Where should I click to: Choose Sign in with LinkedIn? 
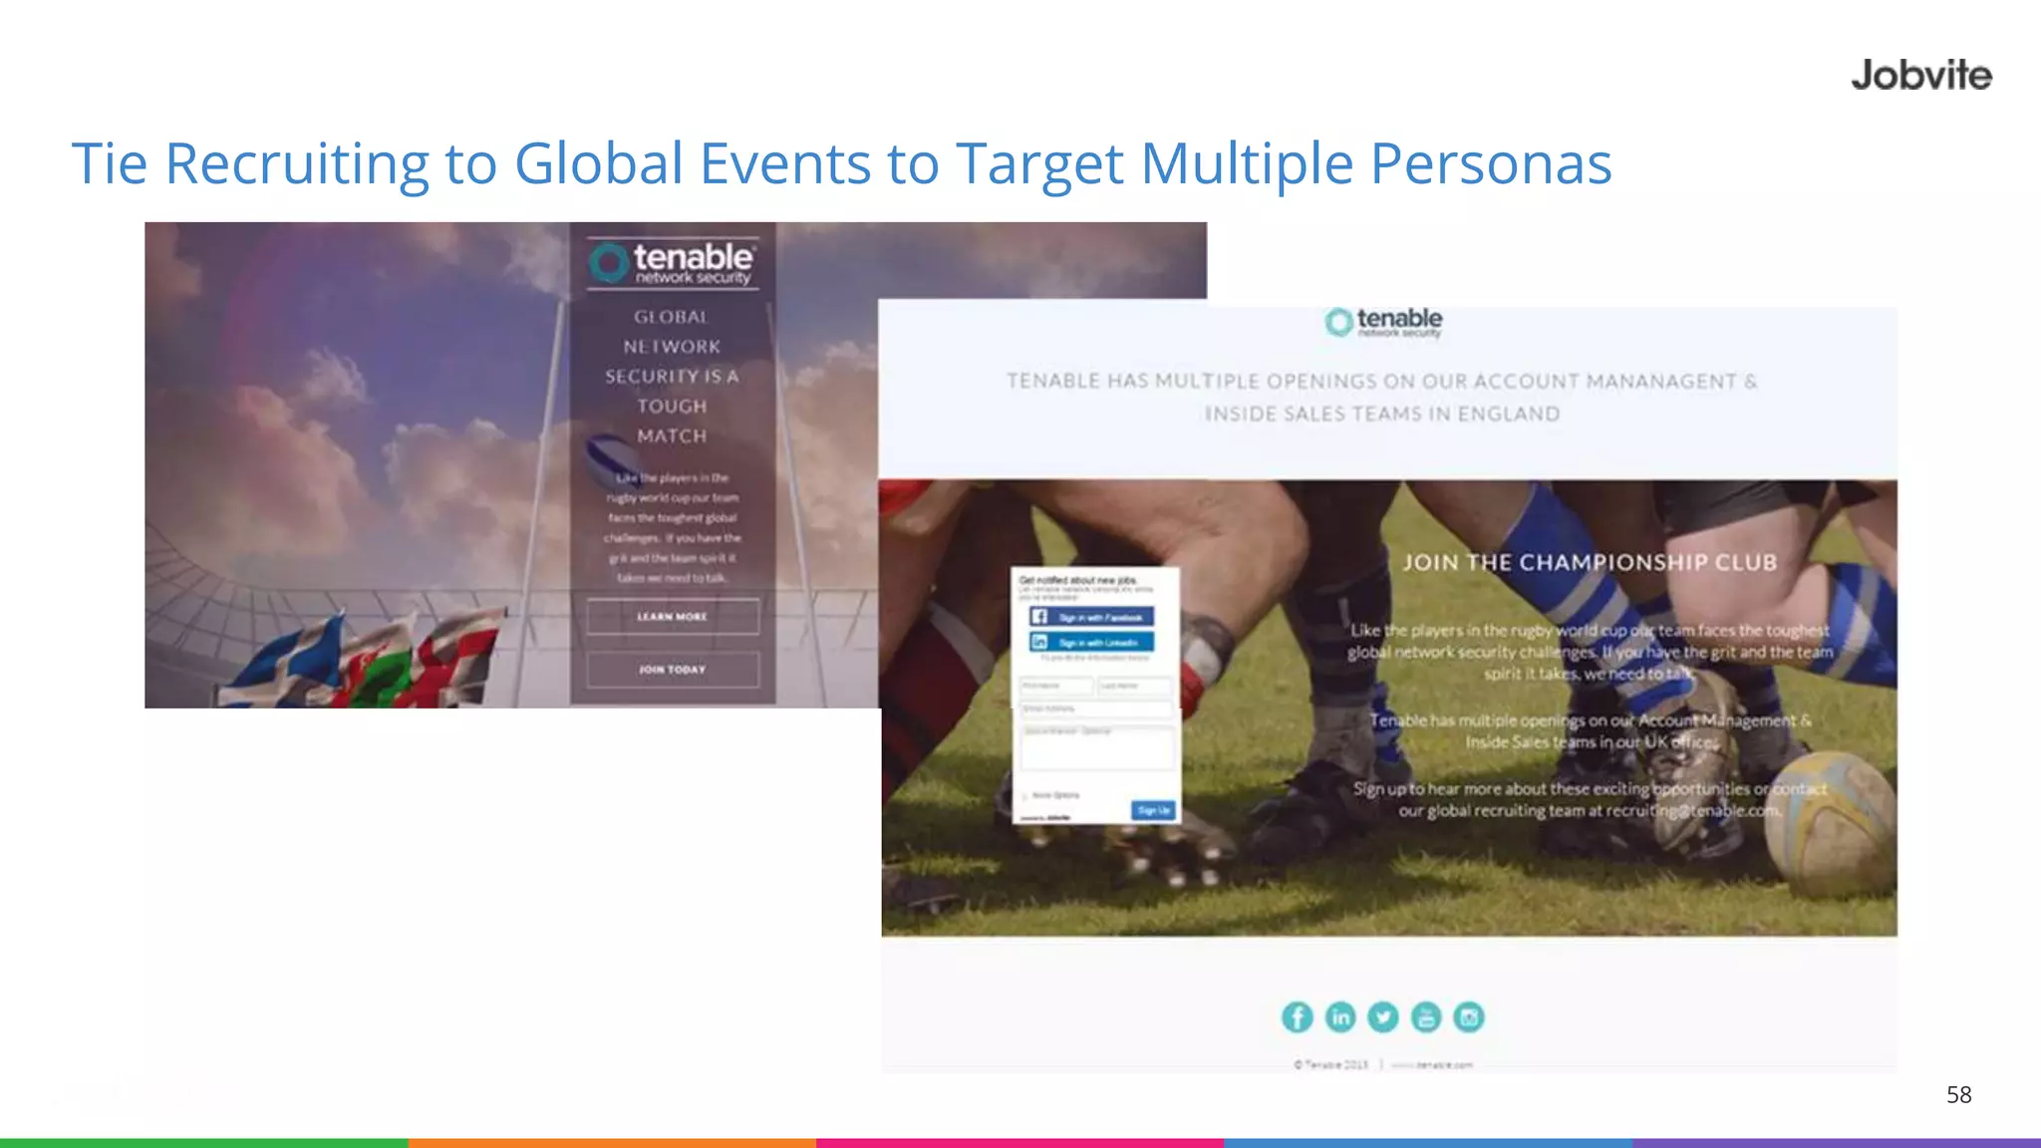[1092, 642]
